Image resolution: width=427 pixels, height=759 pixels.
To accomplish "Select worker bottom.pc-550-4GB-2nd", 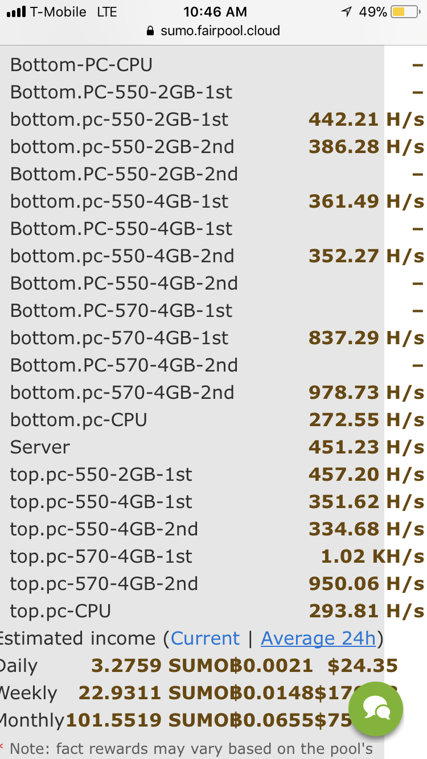I will [x=122, y=256].
